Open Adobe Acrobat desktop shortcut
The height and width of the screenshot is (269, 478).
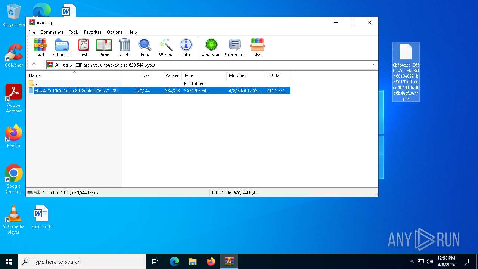point(14,99)
